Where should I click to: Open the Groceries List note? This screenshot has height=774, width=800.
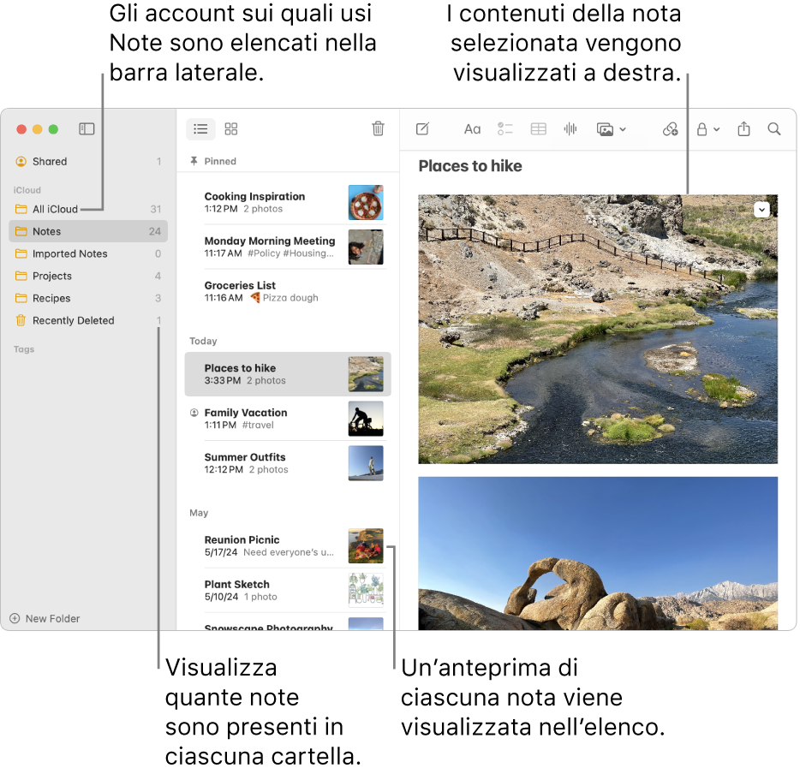pyautogui.click(x=288, y=291)
